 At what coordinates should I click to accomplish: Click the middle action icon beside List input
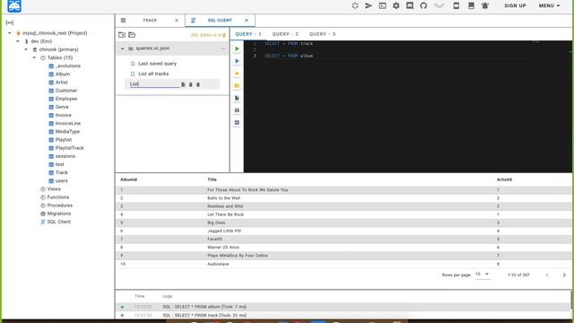pos(190,84)
